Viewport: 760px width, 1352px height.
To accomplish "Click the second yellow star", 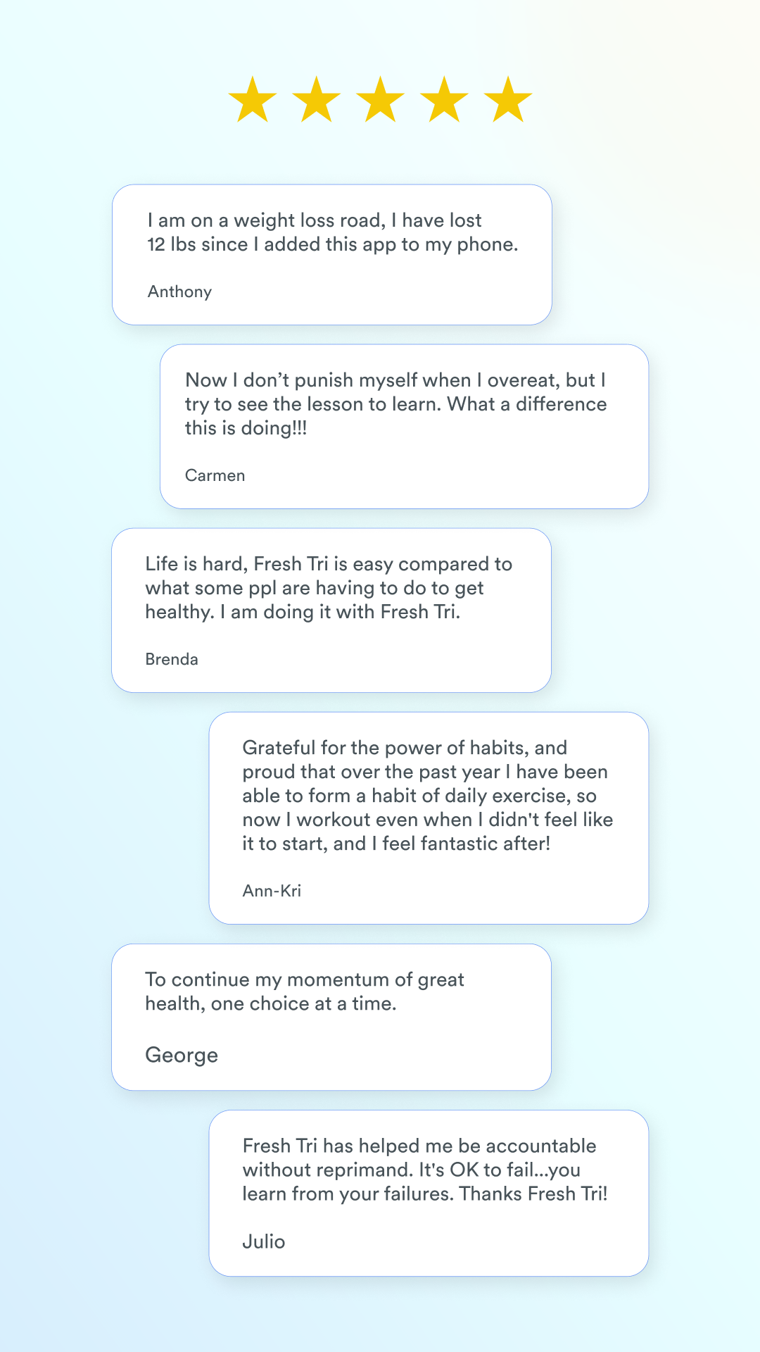I will [x=317, y=99].
